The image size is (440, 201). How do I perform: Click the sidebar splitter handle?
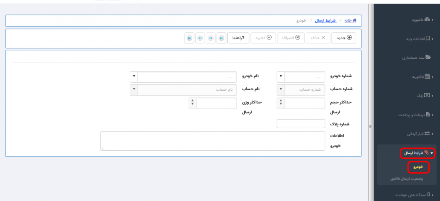click(371, 126)
